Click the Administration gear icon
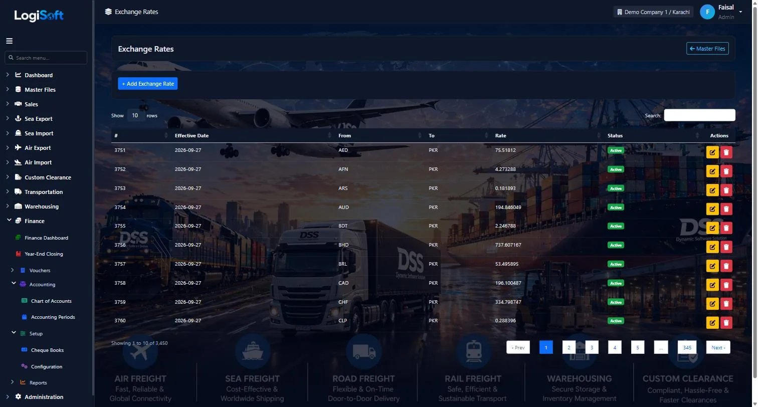 [x=18, y=397]
